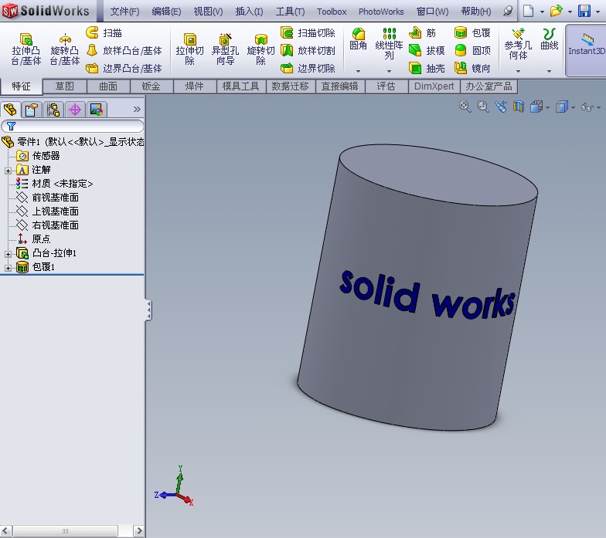Open the 视图(V) menu
606x538 pixels.
click(208, 12)
